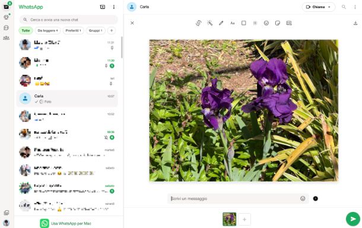
Task: Add an emoji to the photo
Action: [266, 23]
